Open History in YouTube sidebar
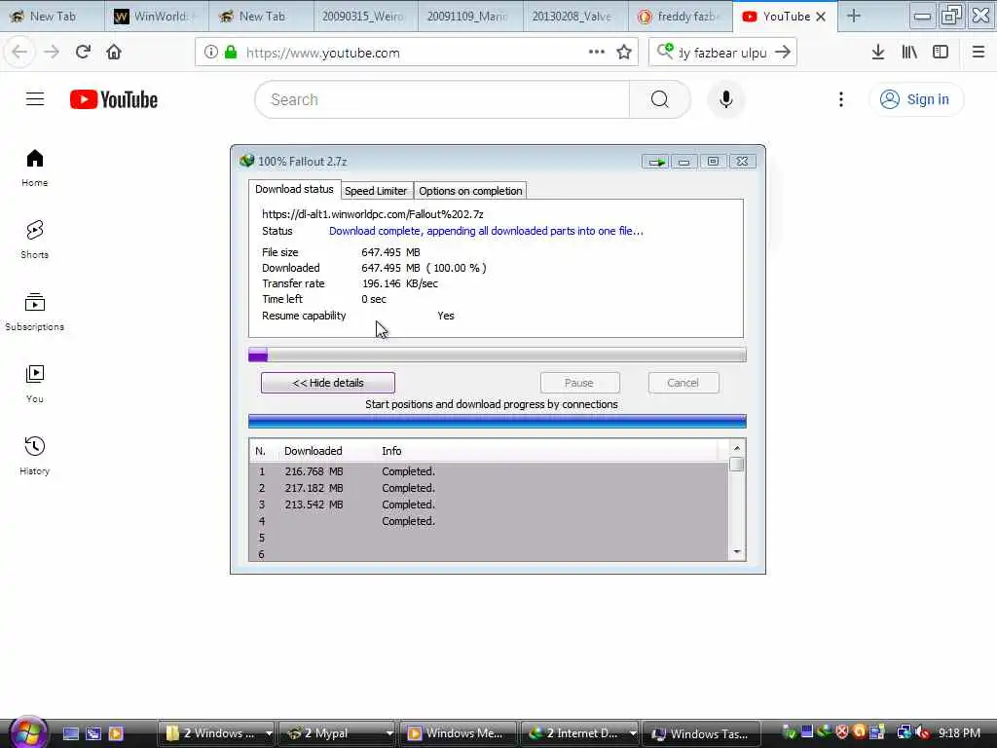This screenshot has width=997, height=748. [x=34, y=456]
